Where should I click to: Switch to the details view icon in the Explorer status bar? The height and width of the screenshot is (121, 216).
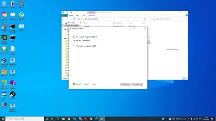184,78
